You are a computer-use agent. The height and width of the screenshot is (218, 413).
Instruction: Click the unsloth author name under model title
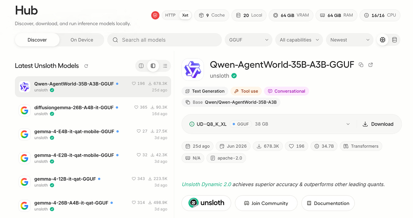coord(220,76)
